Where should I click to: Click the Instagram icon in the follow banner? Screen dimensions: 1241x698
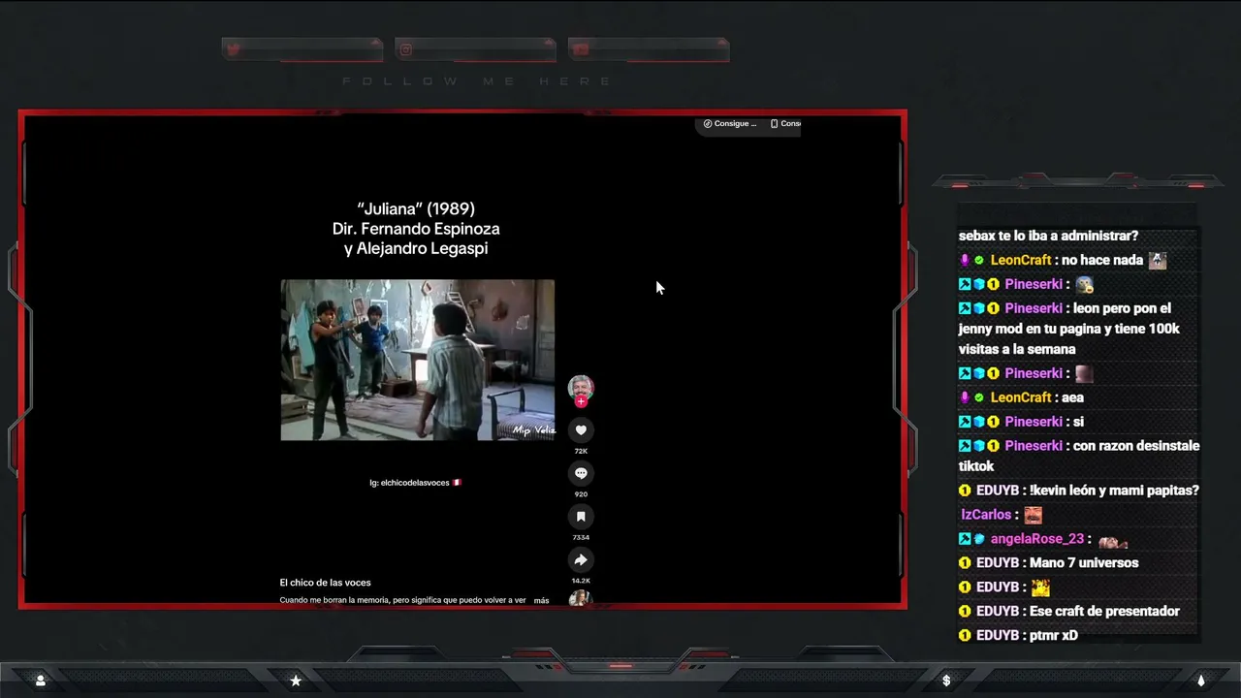(406, 49)
